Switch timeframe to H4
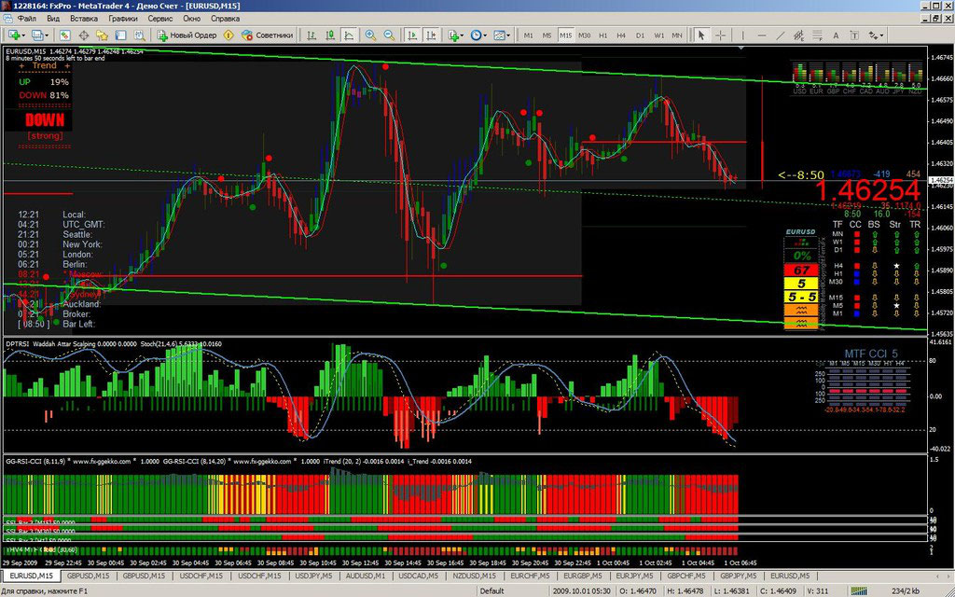This screenshot has width=955, height=597. pos(621,35)
